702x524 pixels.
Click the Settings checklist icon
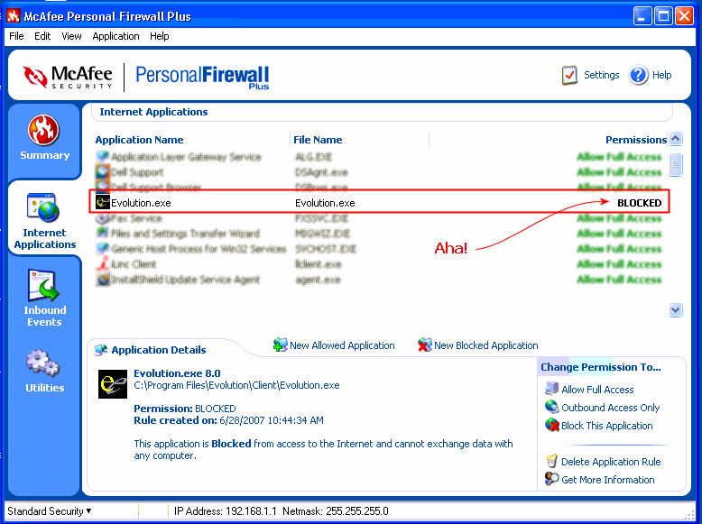tap(569, 75)
